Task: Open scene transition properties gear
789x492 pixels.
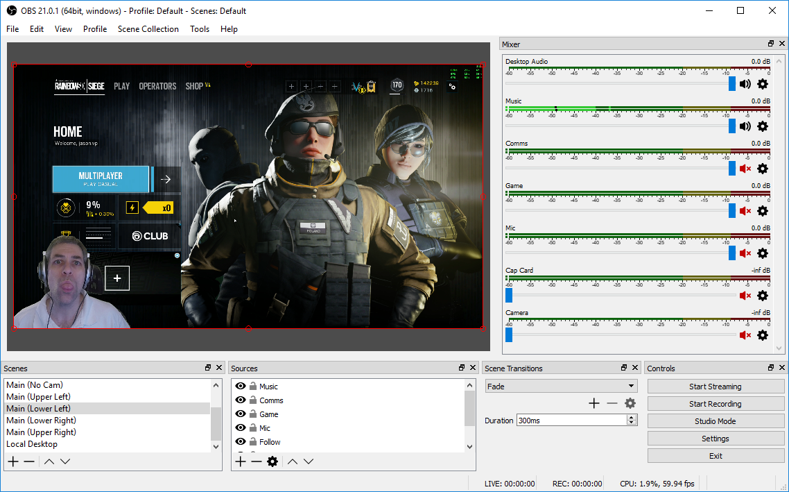Action: [x=630, y=403]
